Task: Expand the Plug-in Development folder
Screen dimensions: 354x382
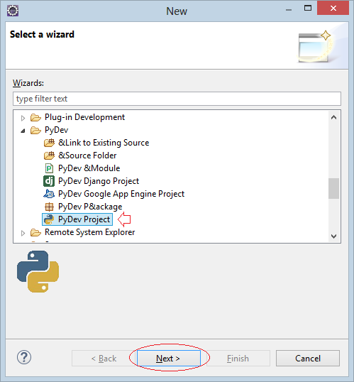Action: tap(23, 118)
